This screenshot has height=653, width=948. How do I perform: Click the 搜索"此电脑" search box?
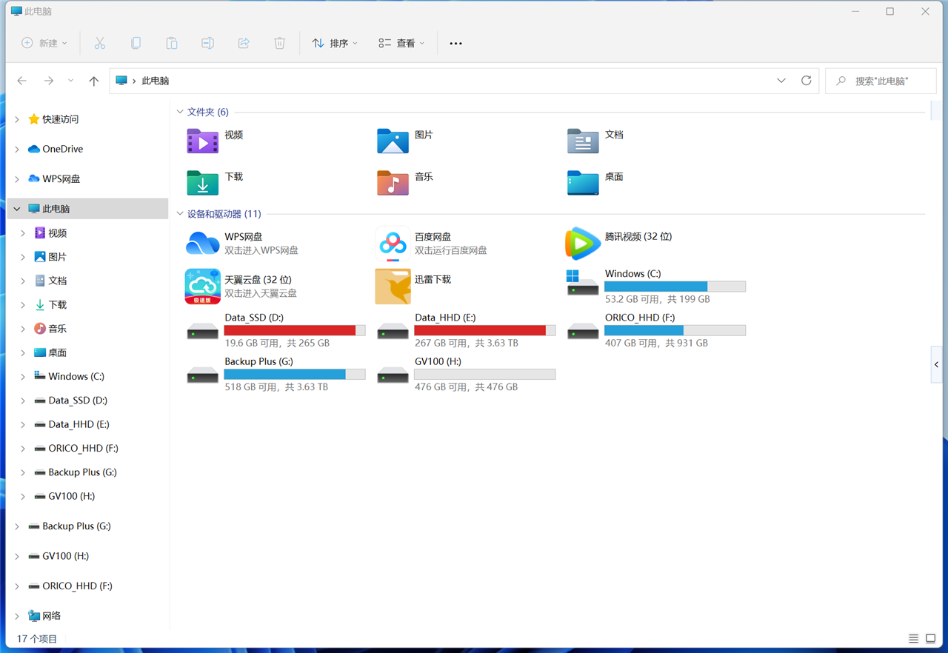881,81
